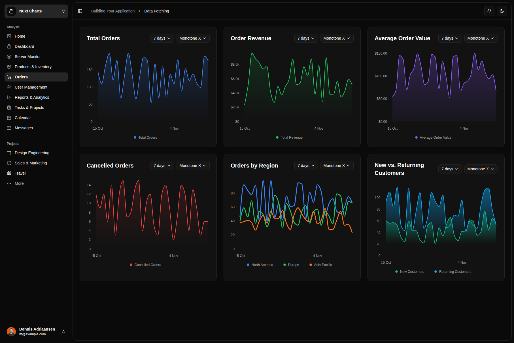Click More under Projects
514x343 pixels.
19,183
